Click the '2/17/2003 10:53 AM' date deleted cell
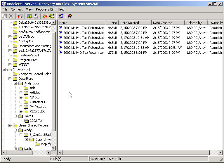 point(135,48)
